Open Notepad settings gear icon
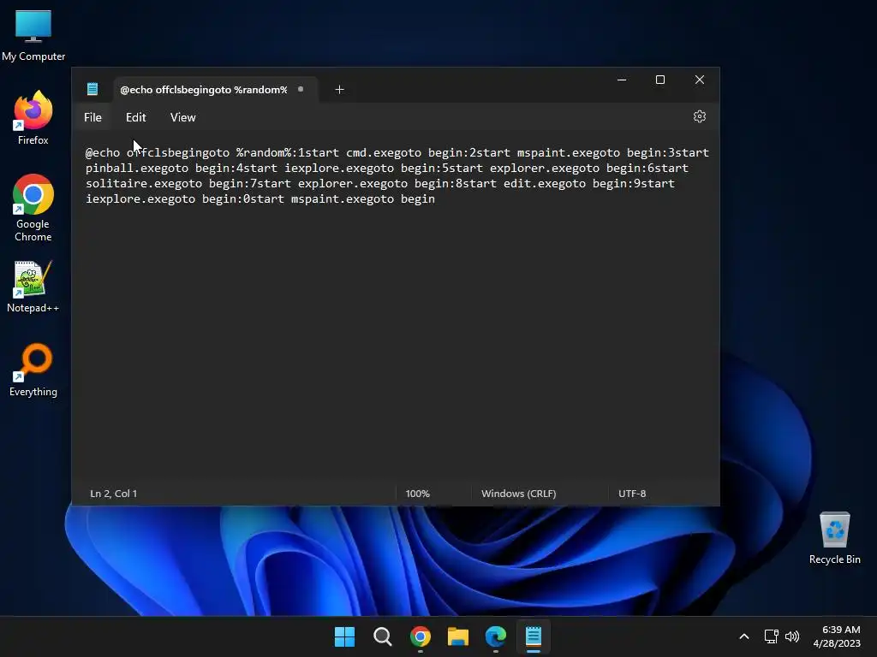This screenshot has width=877, height=657. (699, 116)
